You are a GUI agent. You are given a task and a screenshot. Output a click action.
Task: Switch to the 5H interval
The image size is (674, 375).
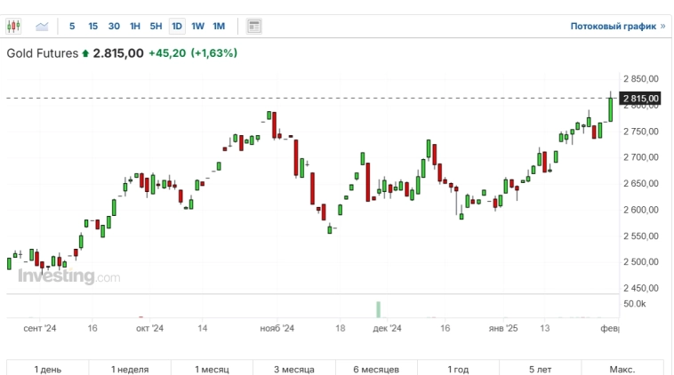click(x=156, y=27)
